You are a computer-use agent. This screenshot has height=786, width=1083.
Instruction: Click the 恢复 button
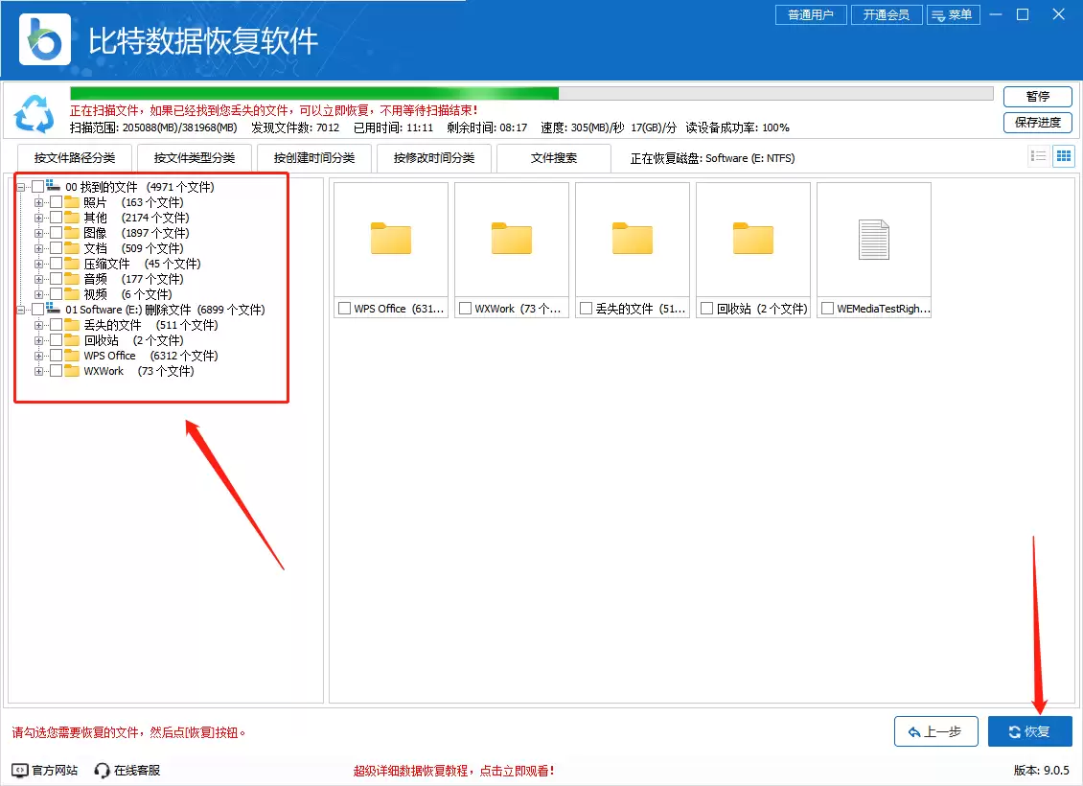[x=1029, y=731]
